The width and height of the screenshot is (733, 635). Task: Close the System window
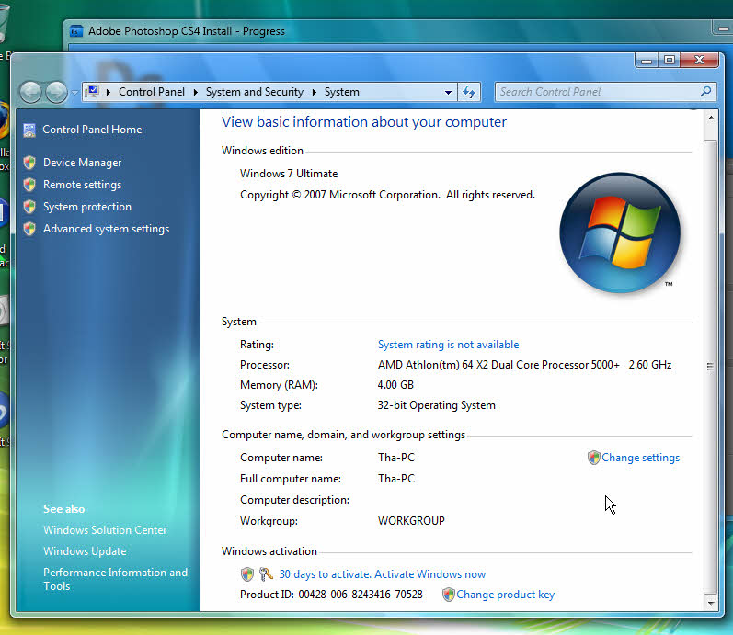(x=699, y=60)
